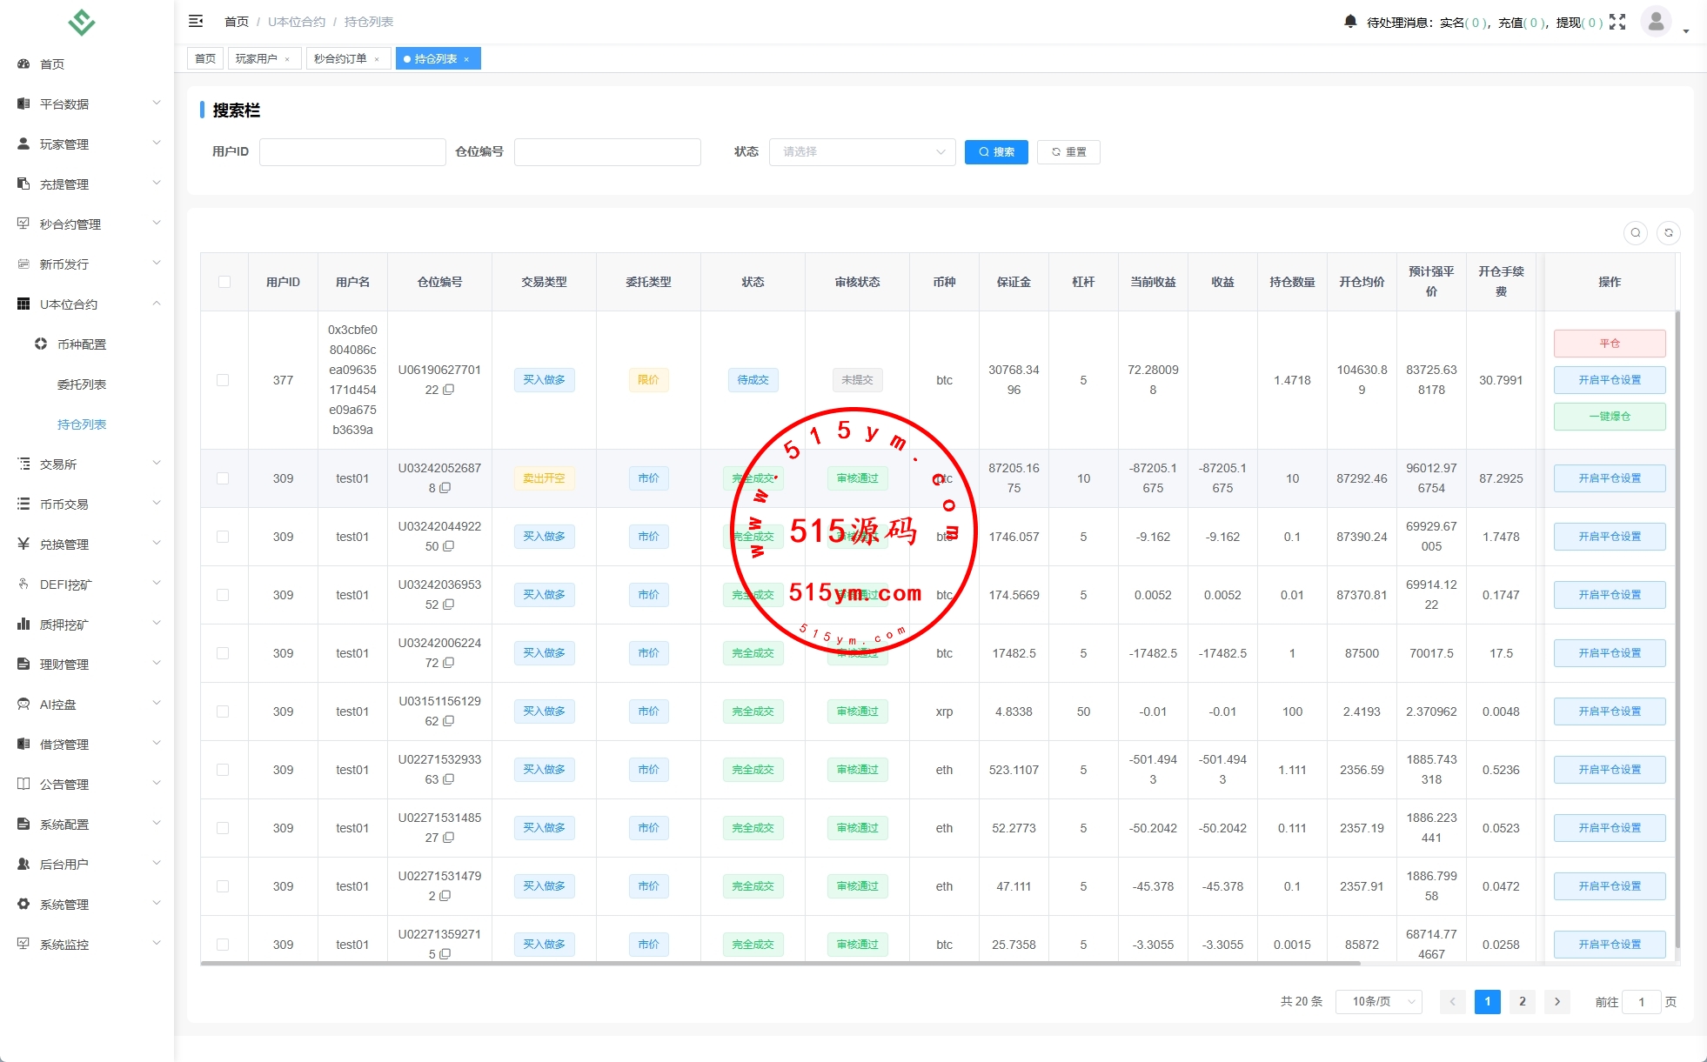Click the horizontal table scrollbar
This screenshot has height=1062, width=1707.
pyautogui.click(x=780, y=964)
